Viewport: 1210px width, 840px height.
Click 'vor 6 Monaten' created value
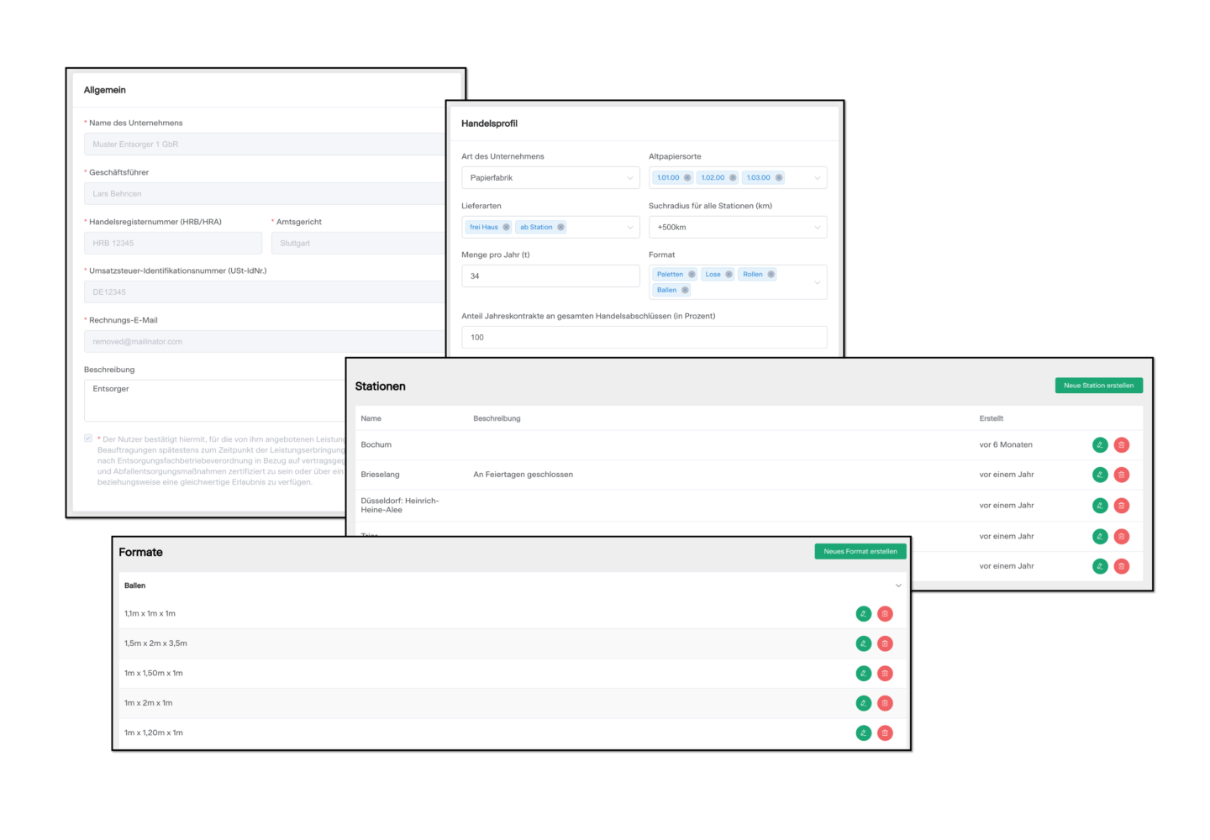[x=1006, y=445]
